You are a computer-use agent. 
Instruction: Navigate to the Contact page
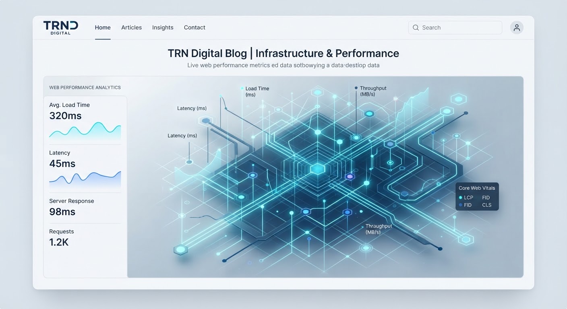point(195,27)
